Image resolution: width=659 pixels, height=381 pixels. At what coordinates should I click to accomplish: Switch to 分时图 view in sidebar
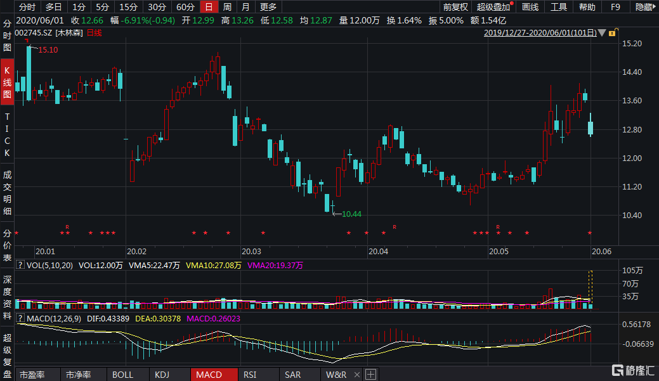pyautogui.click(x=8, y=36)
